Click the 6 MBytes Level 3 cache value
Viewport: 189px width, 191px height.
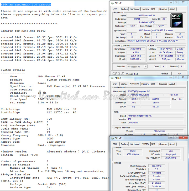click(x=166, y=59)
